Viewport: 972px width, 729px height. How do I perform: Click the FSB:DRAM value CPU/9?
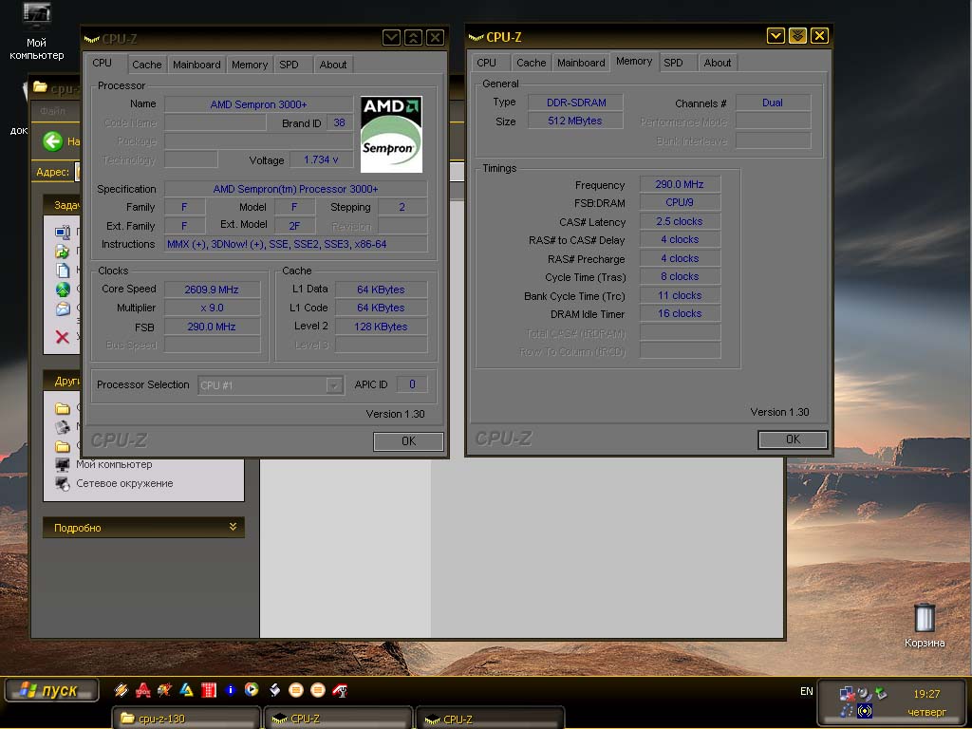pyautogui.click(x=680, y=203)
